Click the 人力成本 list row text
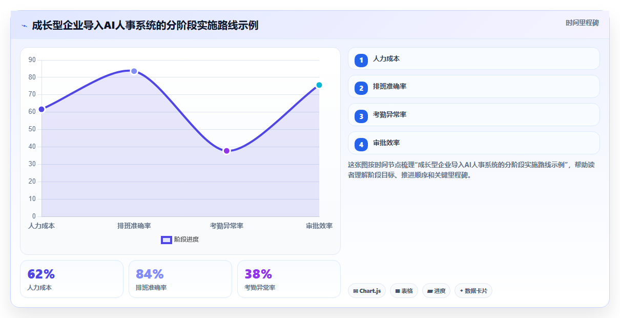This screenshot has height=318, width=620. coord(386,59)
